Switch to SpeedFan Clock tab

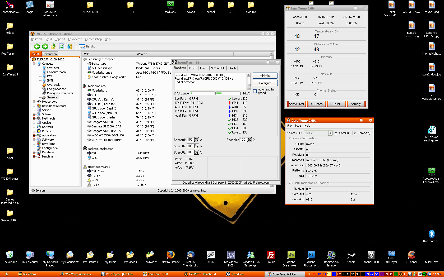(192, 68)
